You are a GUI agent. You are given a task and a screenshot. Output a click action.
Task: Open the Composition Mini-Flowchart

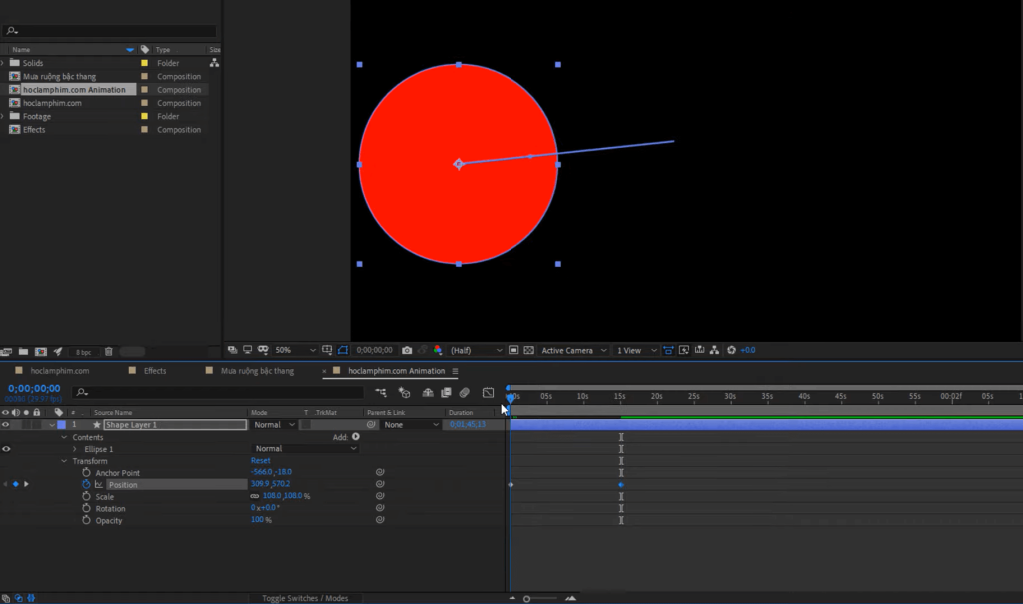tap(714, 350)
